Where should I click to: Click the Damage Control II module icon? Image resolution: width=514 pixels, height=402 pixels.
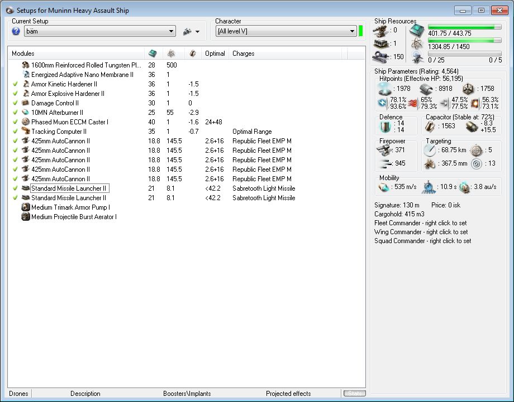tap(26, 103)
